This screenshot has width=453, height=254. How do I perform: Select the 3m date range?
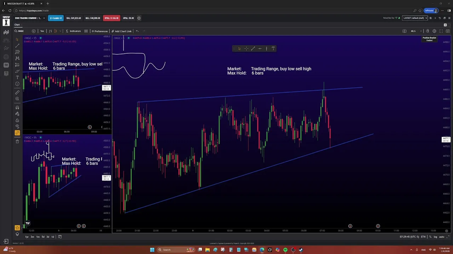[32, 237]
